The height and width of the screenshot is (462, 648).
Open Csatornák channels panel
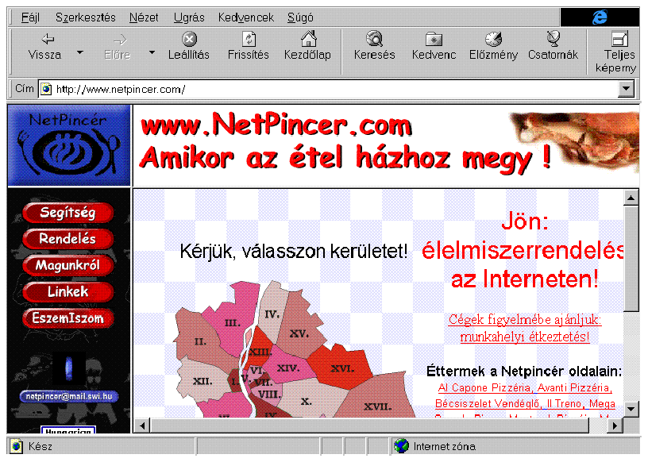coord(553,46)
